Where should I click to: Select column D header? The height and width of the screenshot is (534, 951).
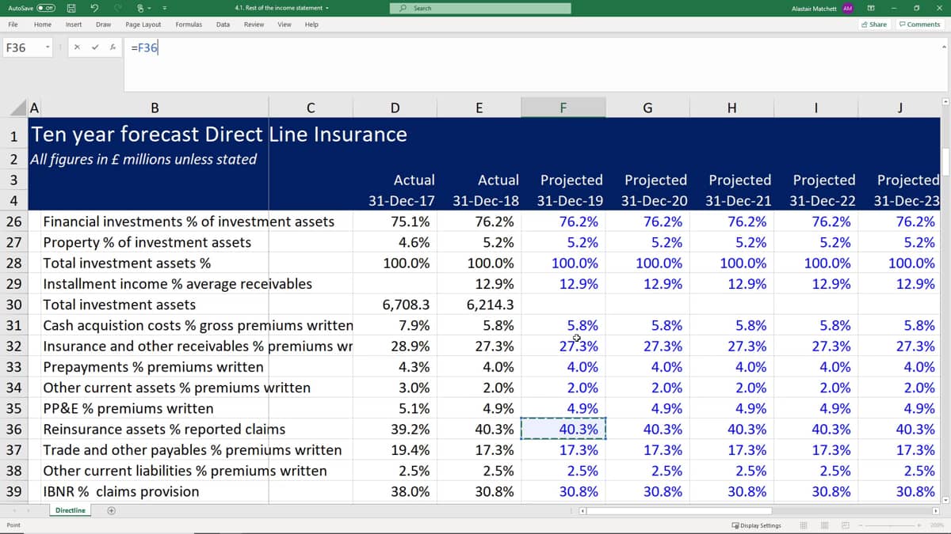[x=395, y=108]
